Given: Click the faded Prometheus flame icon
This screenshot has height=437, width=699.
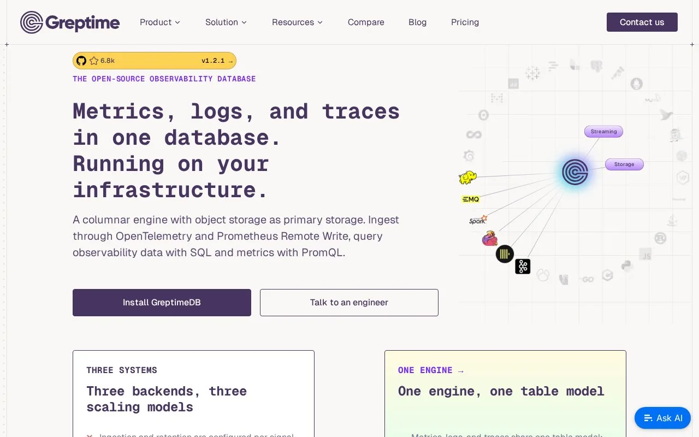Looking at the screenshot, I should click(x=636, y=84).
